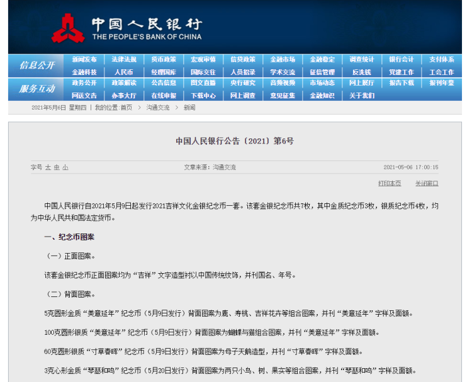The height and width of the screenshot is (382, 472).
Task: Open 音频视频 from the menu
Action: coord(283,83)
